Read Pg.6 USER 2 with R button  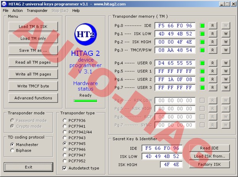click(213, 80)
